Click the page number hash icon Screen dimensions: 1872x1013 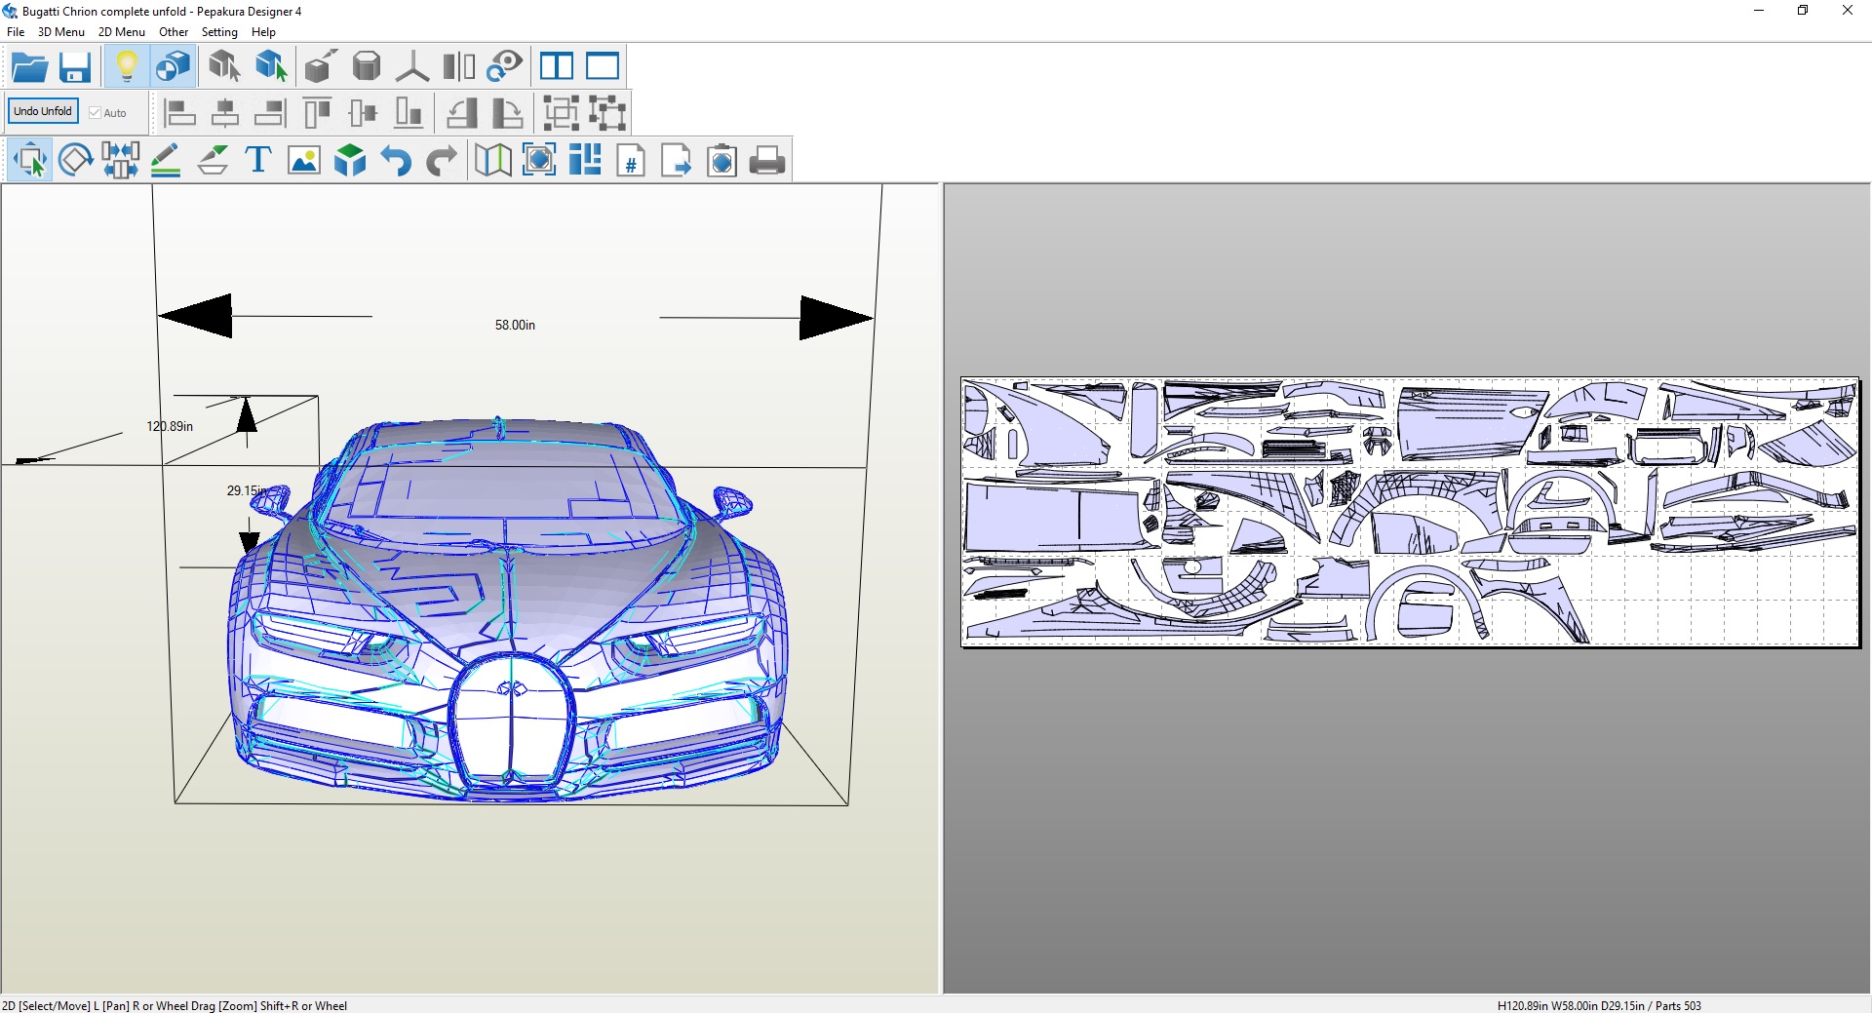tap(631, 160)
